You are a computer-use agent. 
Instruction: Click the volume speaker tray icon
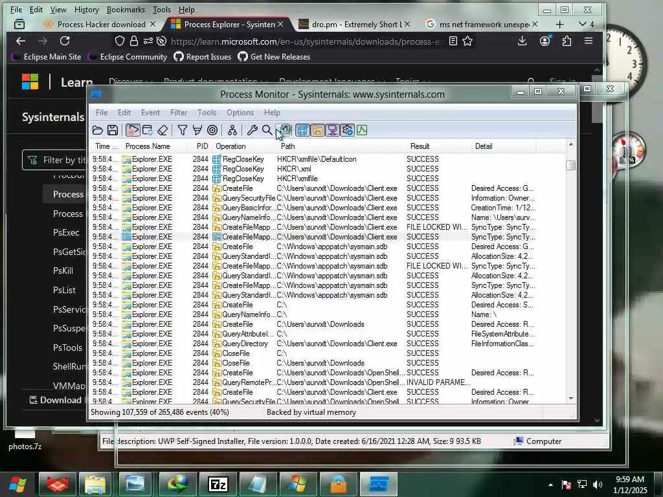tap(597, 484)
